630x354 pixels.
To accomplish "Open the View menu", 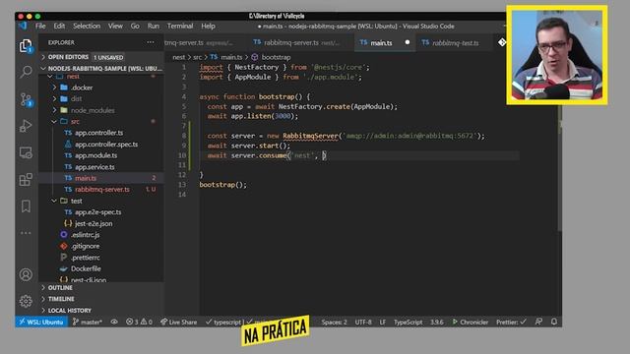I will tap(115, 27).
